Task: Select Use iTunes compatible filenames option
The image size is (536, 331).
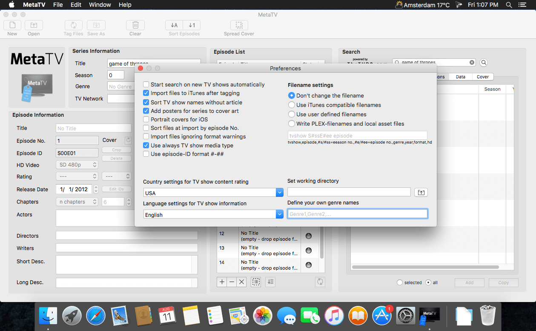Action: 292,105
